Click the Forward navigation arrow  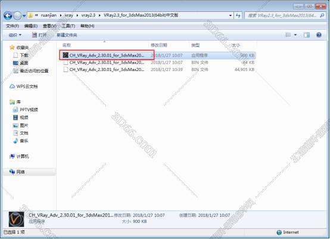tap(17, 15)
